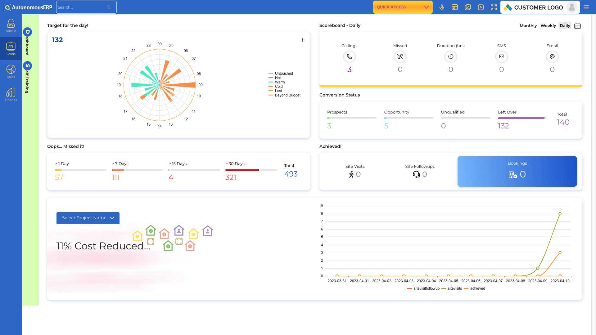This screenshot has height=335, width=596.
Task: Switch the scoreboard to Weekly view
Action: pos(548,25)
